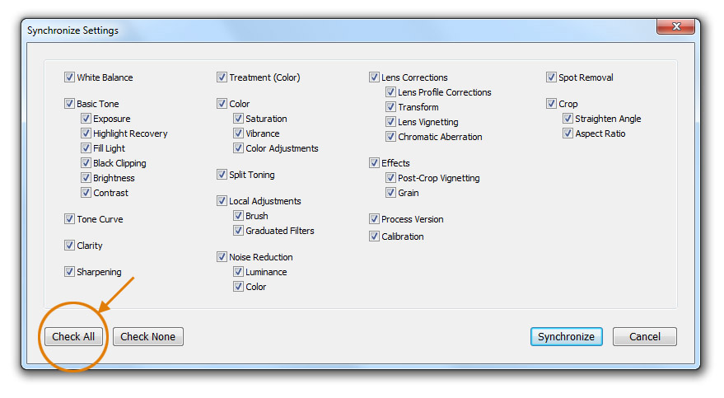This screenshot has width=724, height=398.
Task: Toggle Graduated Filters checkbox
Action: click(x=238, y=231)
